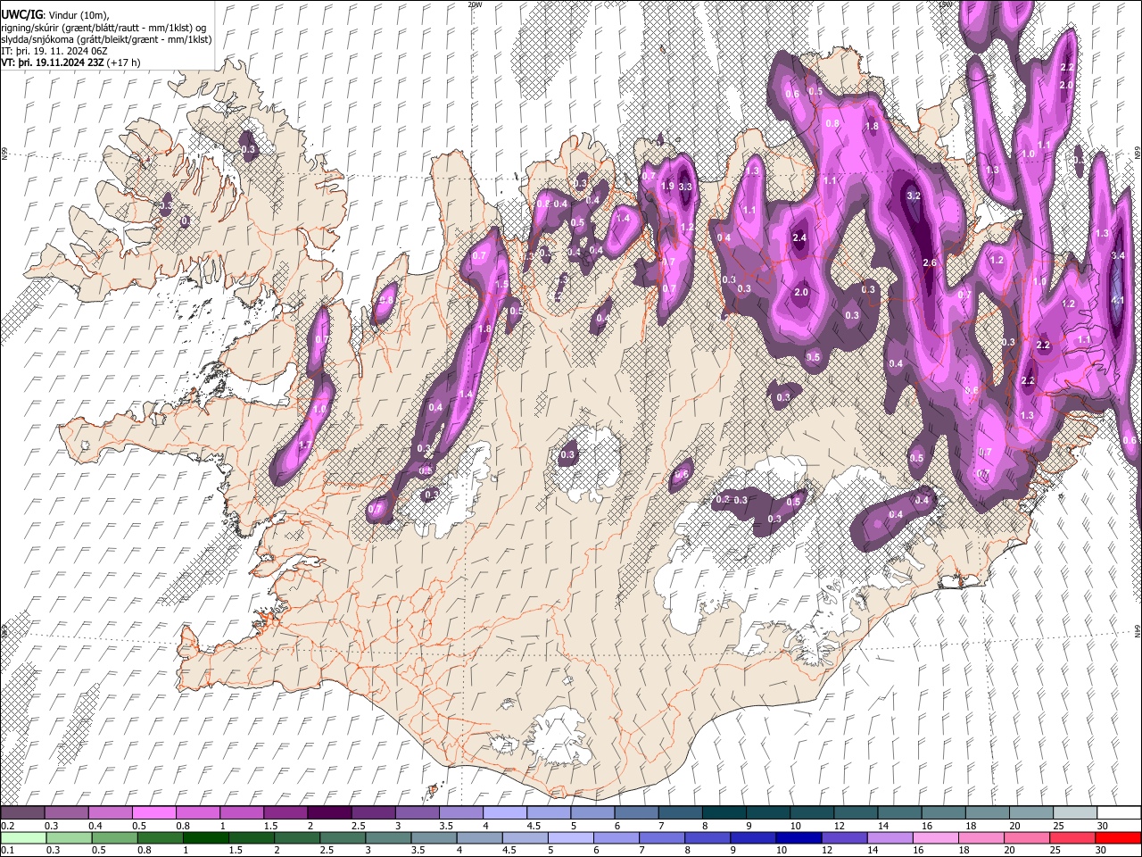Click the 2.4 precipitation value label
This screenshot has width=1142, height=857.
point(799,237)
